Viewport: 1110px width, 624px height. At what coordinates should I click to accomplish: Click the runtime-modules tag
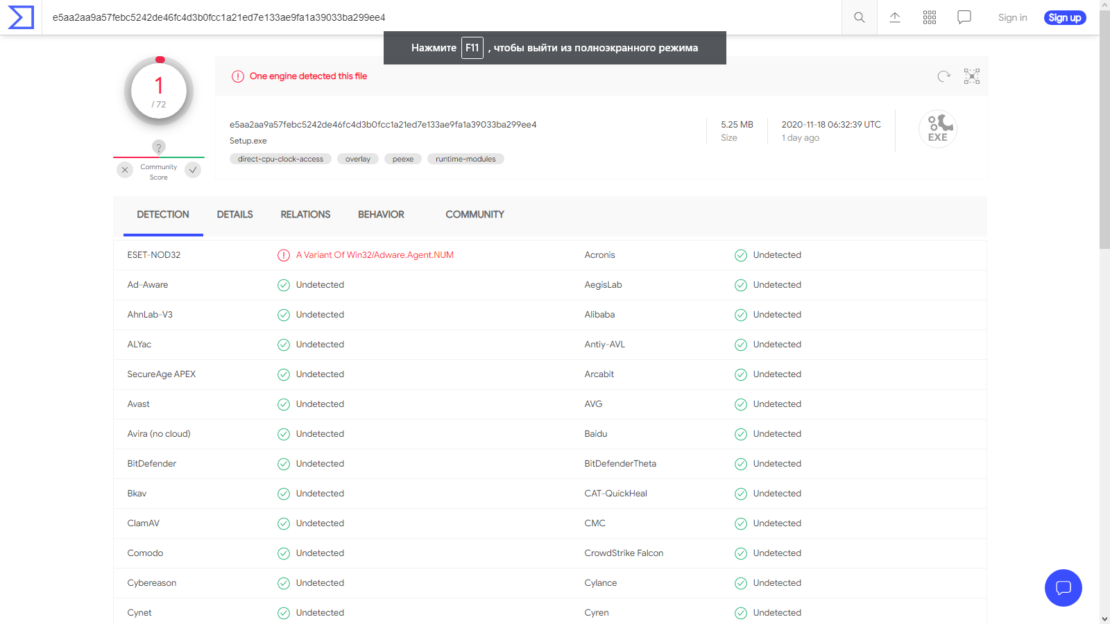pyautogui.click(x=466, y=159)
